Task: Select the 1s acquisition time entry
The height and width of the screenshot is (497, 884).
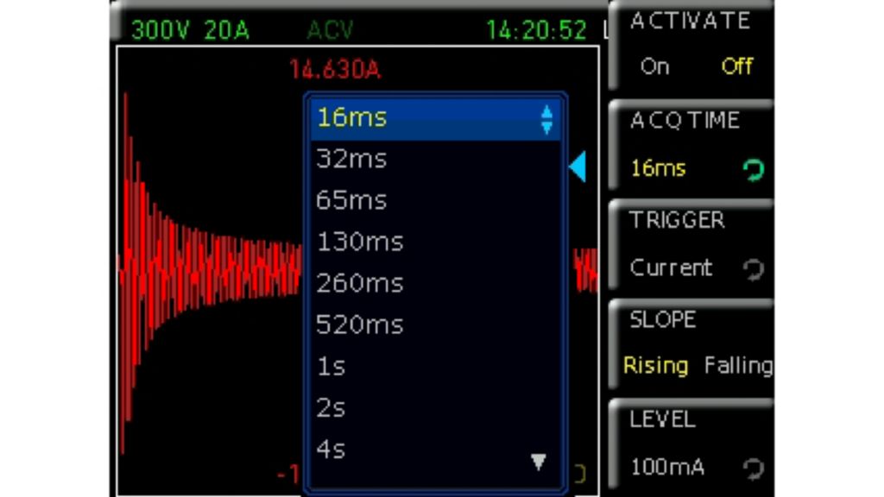Action: [x=331, y=367]
